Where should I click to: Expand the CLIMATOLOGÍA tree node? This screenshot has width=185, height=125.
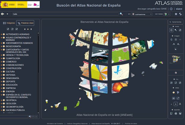pos(1,58)
